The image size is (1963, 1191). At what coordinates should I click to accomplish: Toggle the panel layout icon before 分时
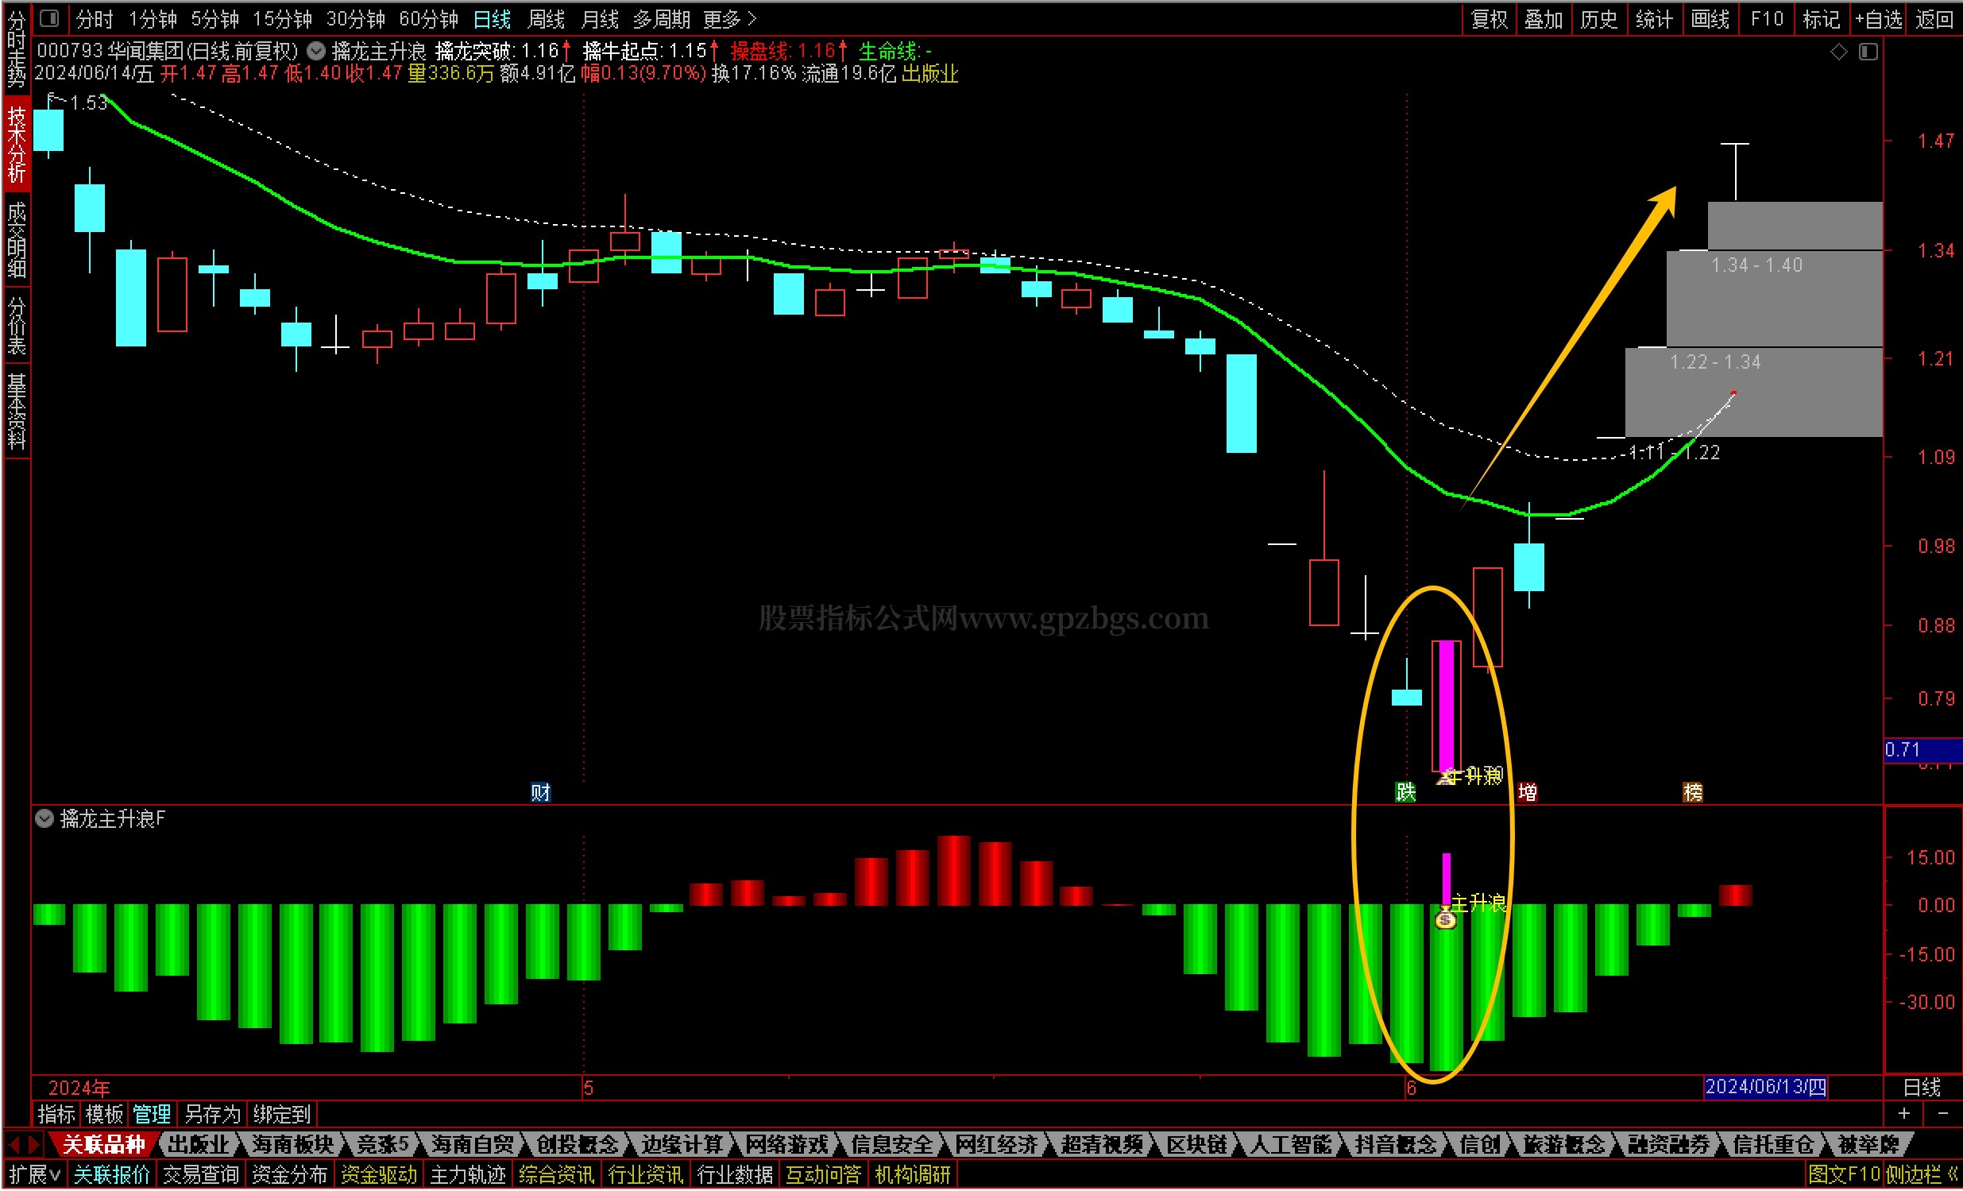[49, 17]
